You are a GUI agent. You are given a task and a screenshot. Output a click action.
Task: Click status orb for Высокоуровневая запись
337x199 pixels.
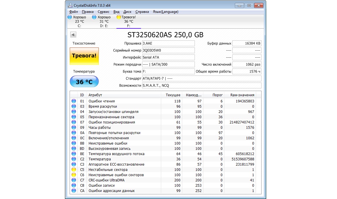point(74,148)
